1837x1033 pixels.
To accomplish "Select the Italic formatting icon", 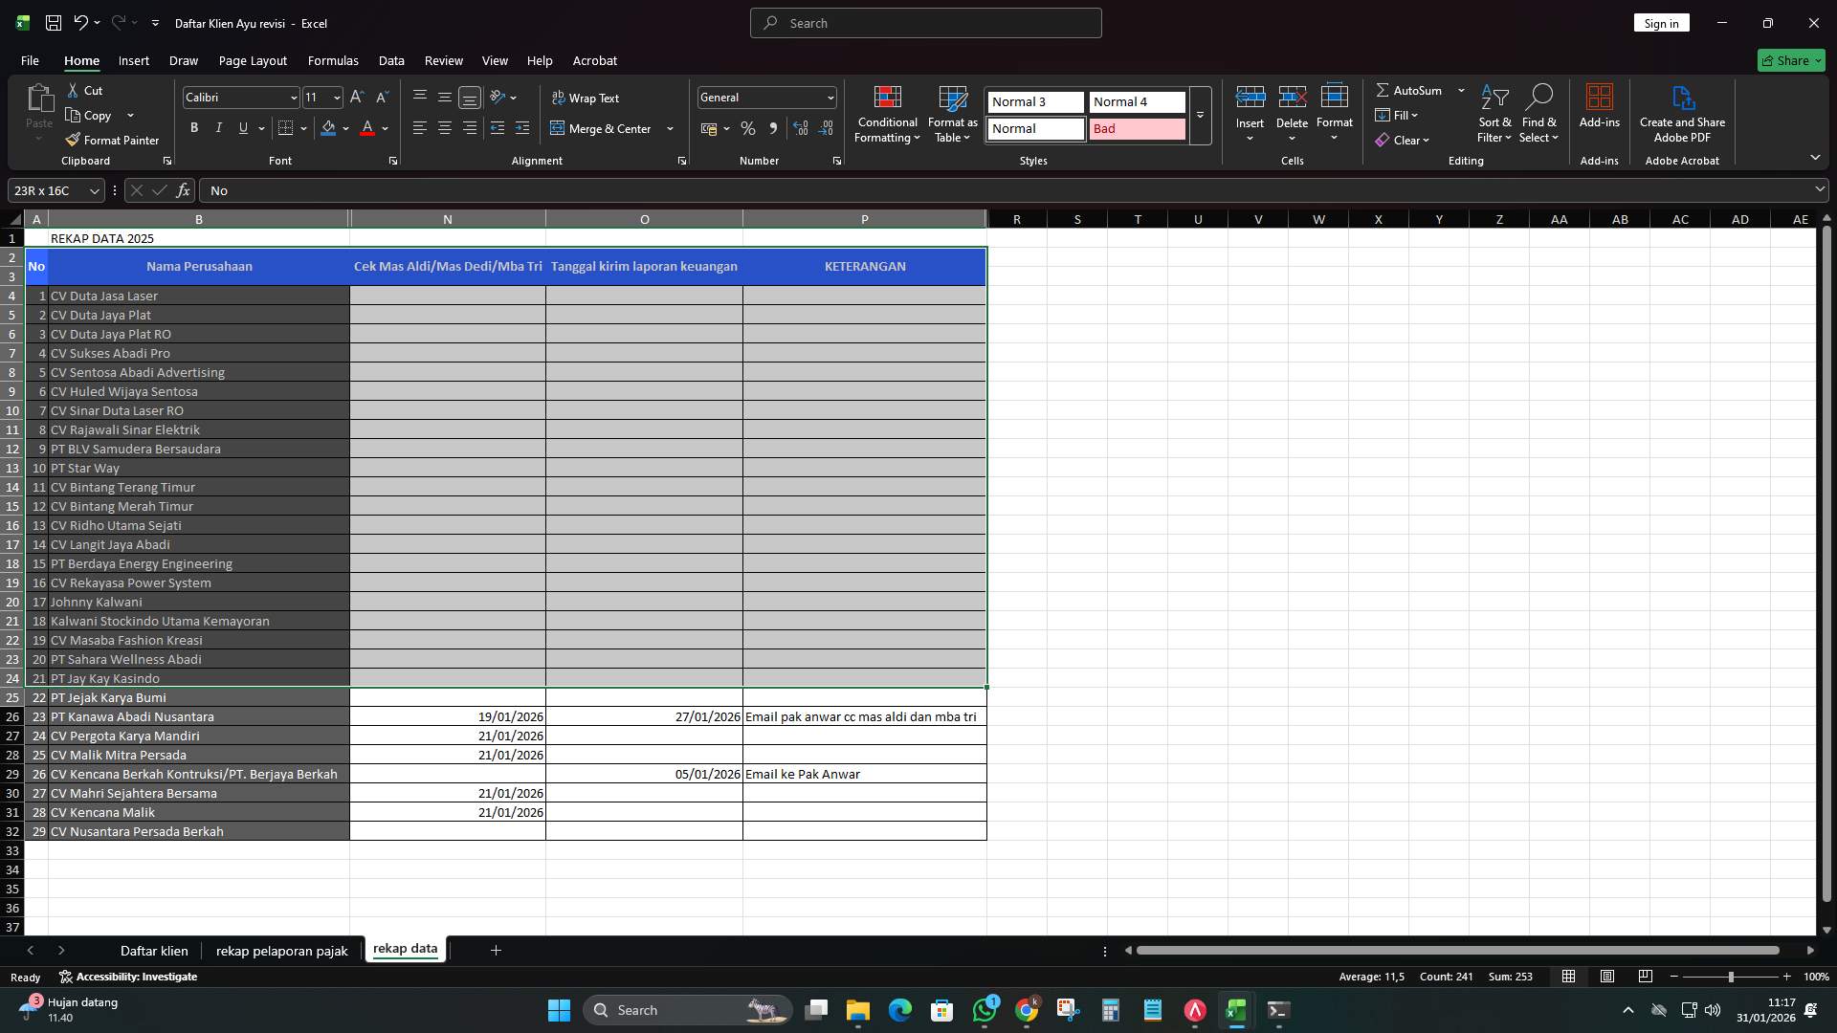I will coord(218,127).
